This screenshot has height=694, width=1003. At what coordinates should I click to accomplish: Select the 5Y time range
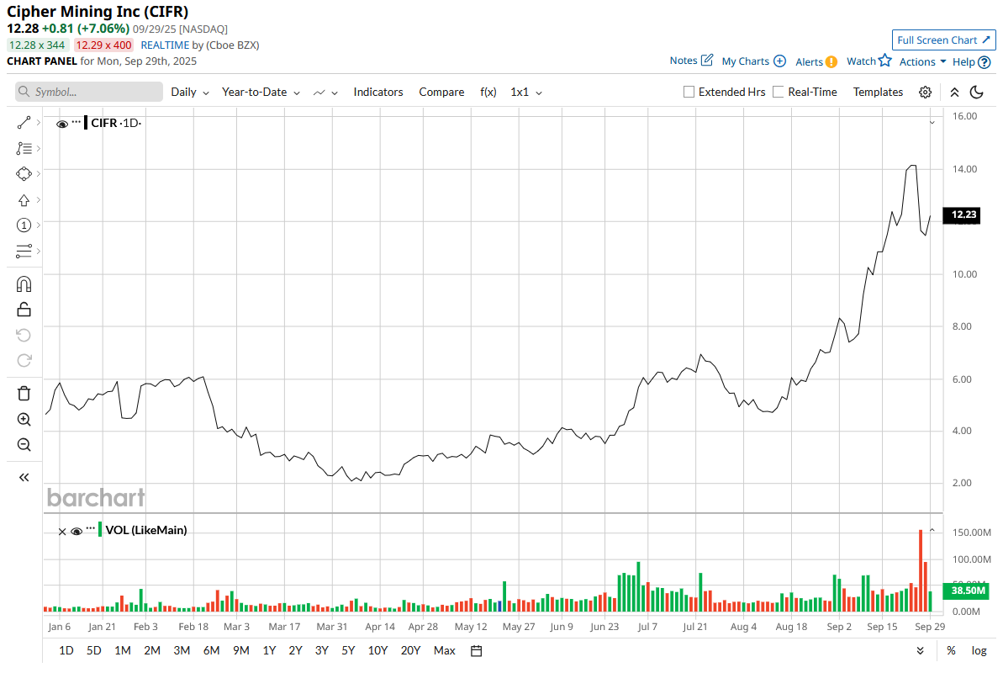click(x=348, y=650)
